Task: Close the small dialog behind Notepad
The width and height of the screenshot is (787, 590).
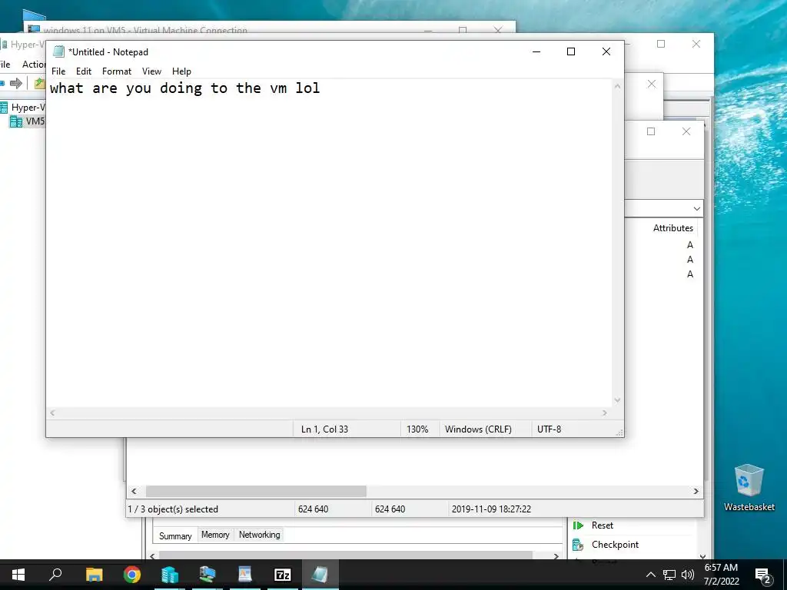Action: click(x=652, y=84)
